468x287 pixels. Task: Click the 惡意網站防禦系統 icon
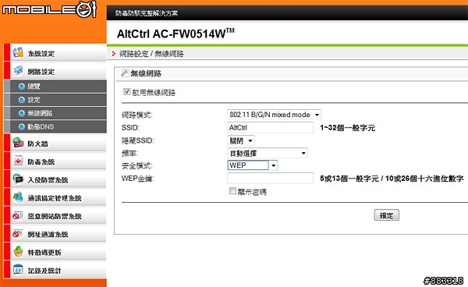tap(18, 215)
